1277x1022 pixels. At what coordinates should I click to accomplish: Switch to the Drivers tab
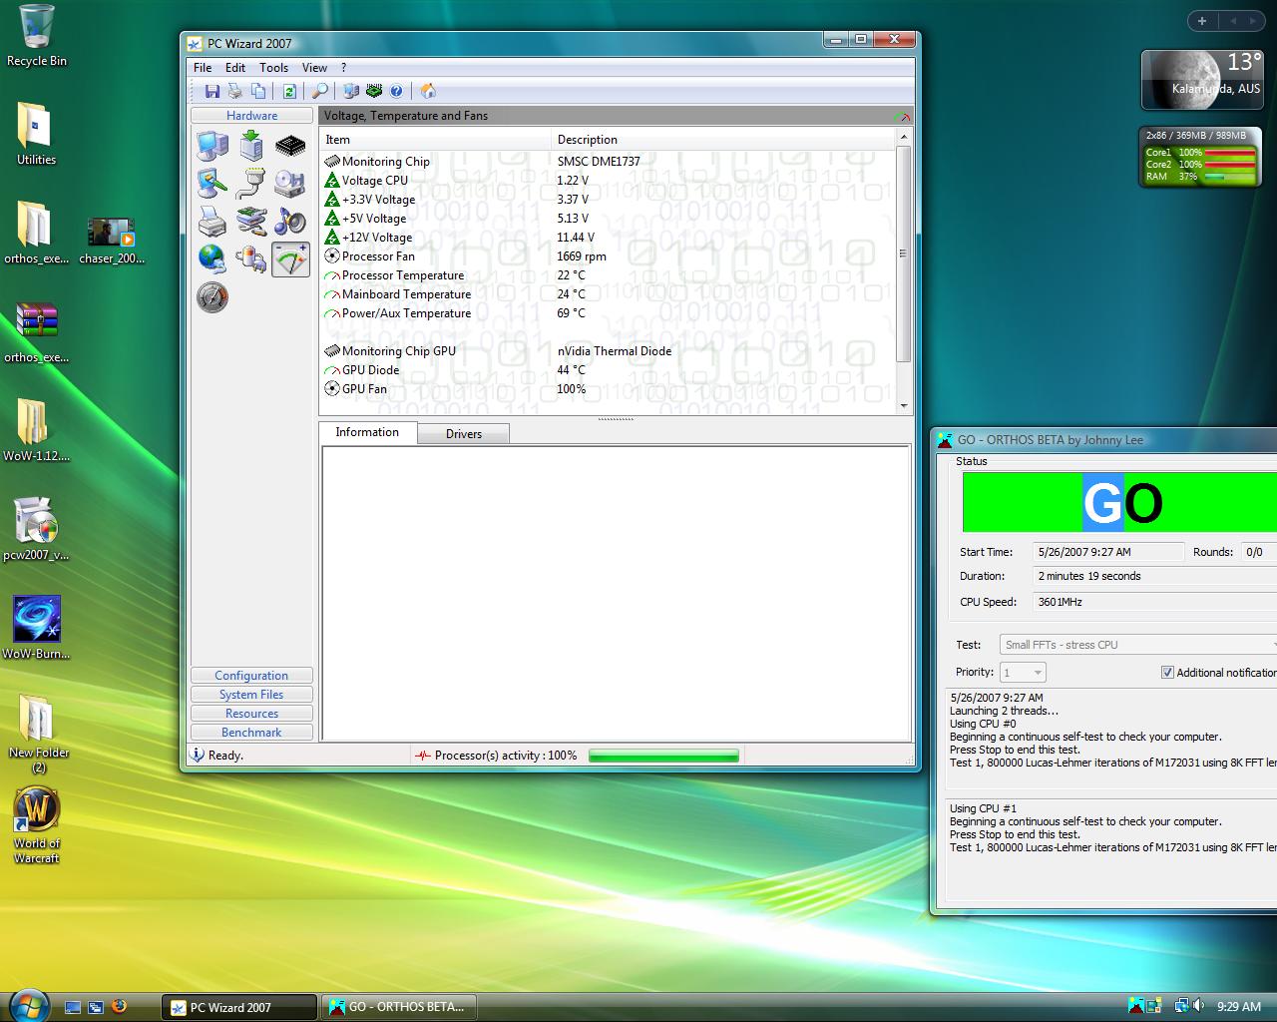pyautogui.click(x=464, y=434)
